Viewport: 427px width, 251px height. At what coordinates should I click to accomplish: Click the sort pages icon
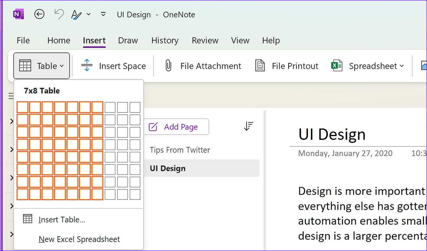tap(249, 126)
